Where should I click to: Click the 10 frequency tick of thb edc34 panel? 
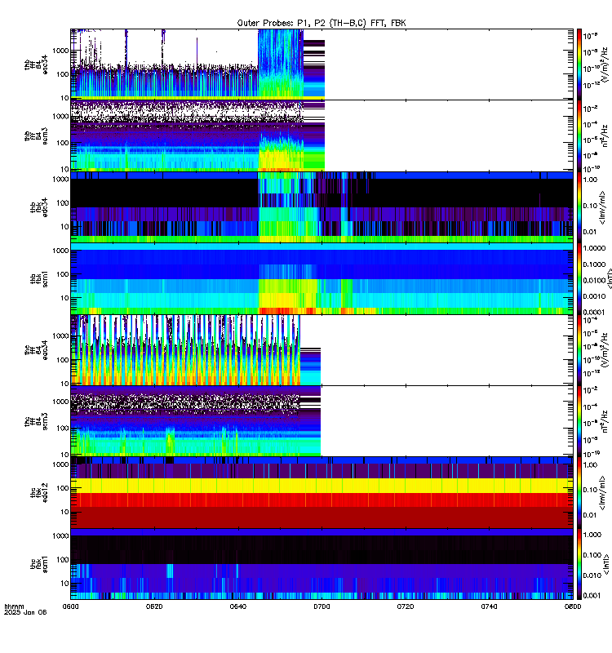pyautogui.click(x=64, y=227)
